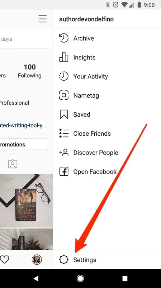The width and height of the screenshot is (161, 288).
Task: Open the heart activity tab
Action: point(5,260)
